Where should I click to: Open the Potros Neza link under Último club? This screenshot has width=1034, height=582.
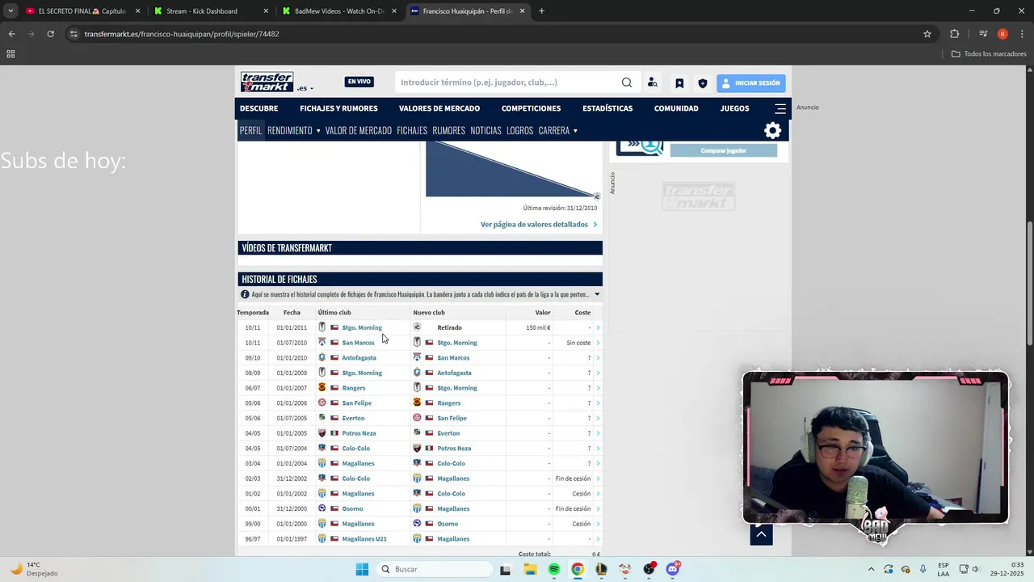coord(359,433)
